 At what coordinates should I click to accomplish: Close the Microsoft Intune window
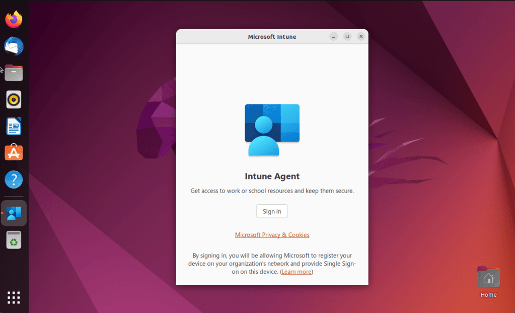coord(361,36)
